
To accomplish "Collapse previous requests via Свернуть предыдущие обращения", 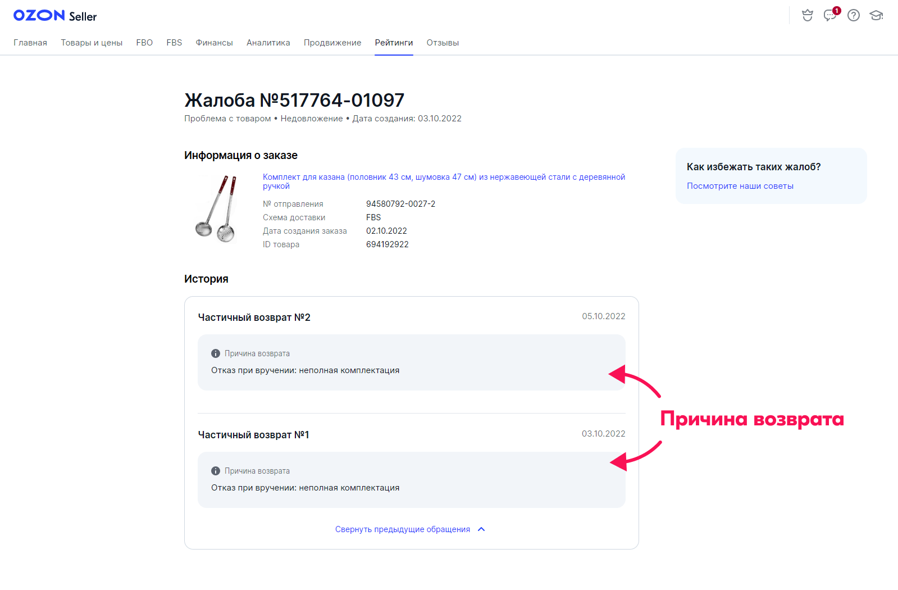I will 402,529.
